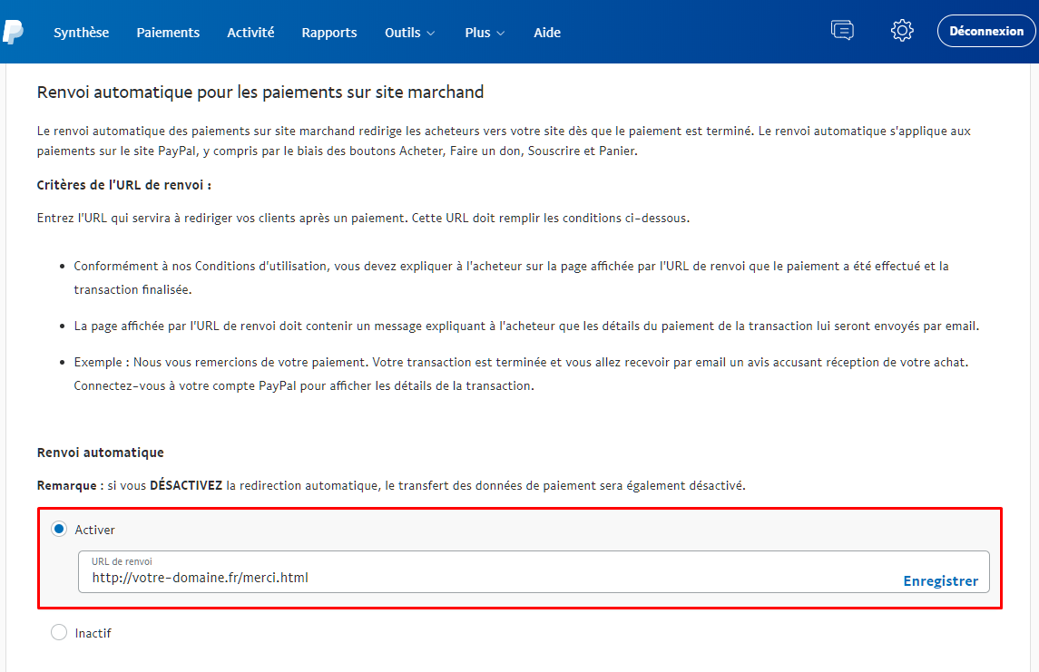
Task: Expand the Outils dropdown menu
Action: pyautogui.click(x=409, y=32)
